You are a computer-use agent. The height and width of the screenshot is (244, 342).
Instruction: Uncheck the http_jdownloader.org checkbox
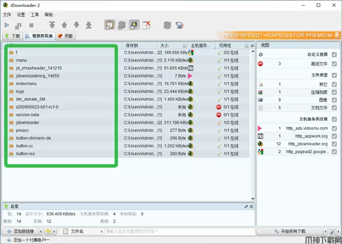click(x=334, y=144)
